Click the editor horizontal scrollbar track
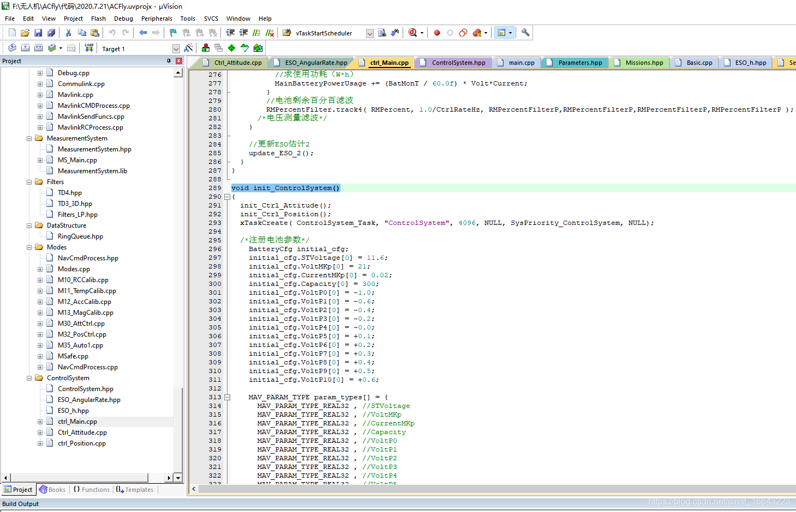 (491, 489)
